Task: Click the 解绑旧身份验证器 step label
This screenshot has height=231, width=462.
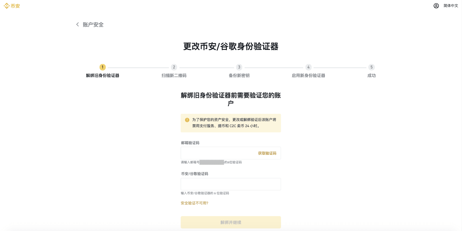Action: point(103,76)
